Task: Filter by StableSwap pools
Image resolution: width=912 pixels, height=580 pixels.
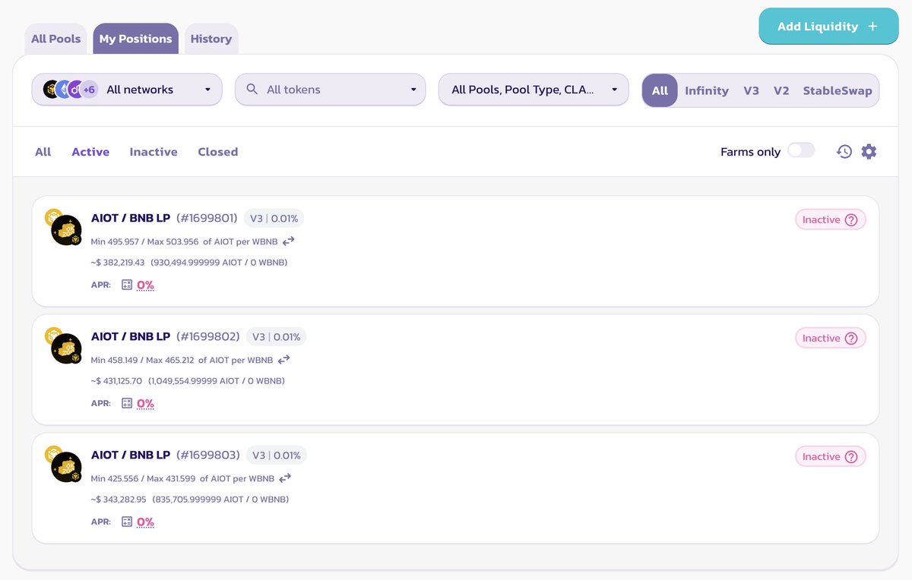Action: coord(838,90)
